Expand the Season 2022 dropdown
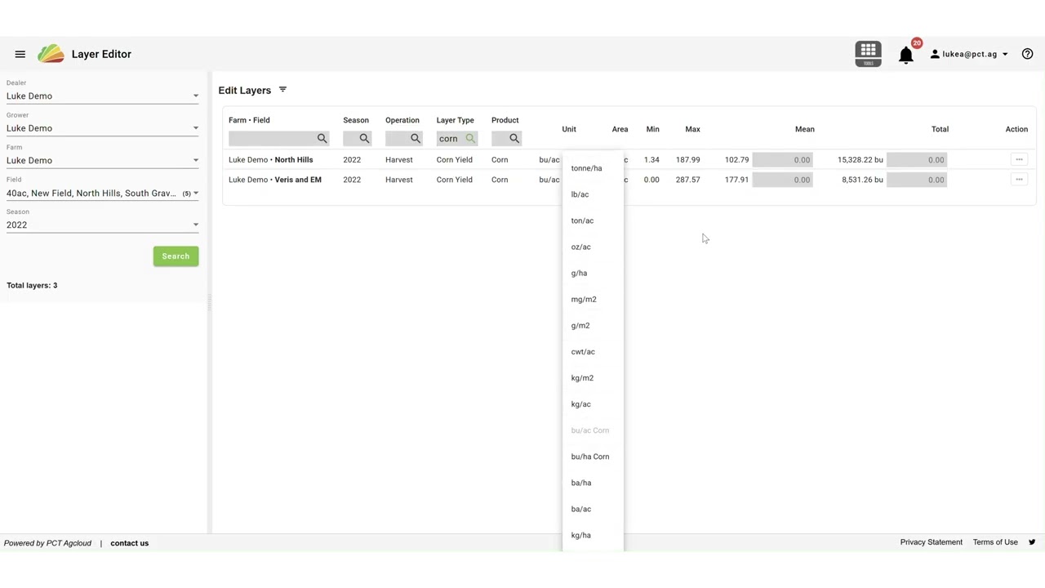 103,225
